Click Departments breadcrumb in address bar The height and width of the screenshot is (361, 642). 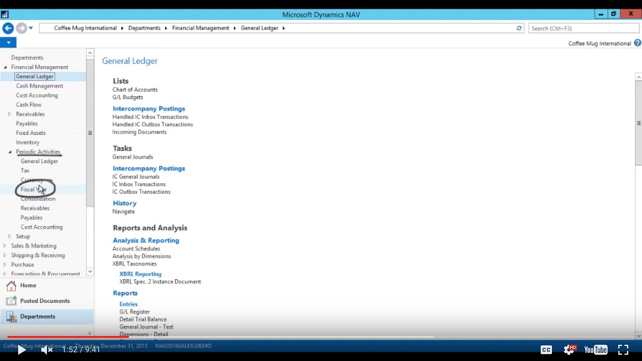[144, 28]
